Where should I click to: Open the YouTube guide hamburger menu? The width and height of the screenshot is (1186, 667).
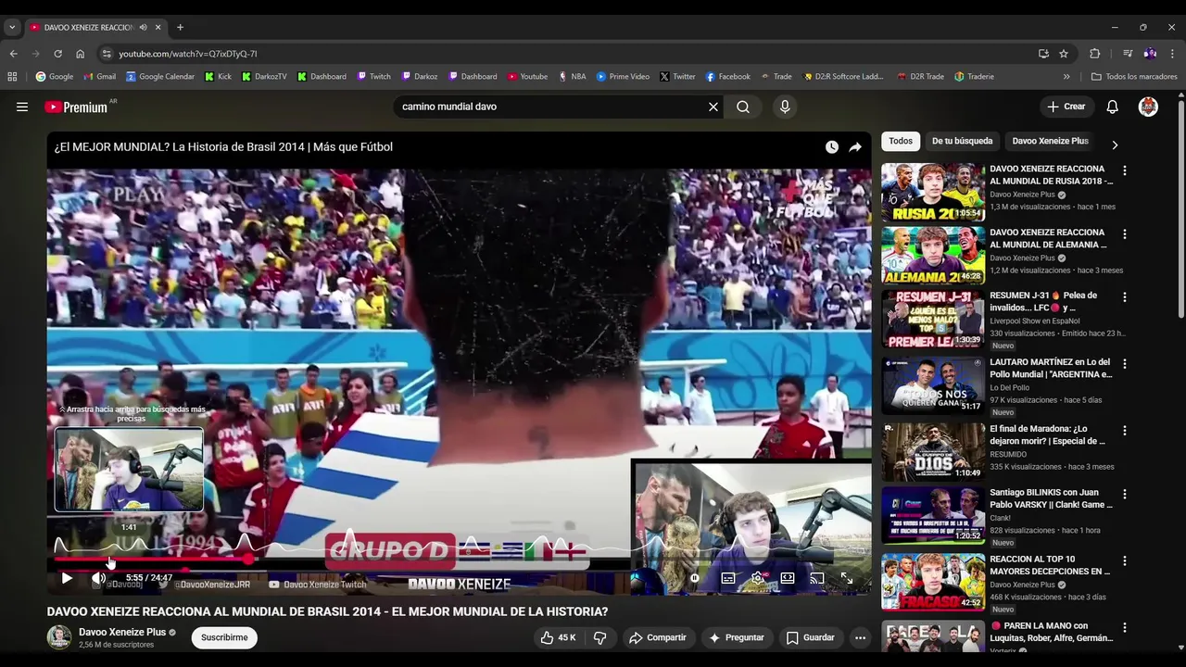tap(22, 107)
